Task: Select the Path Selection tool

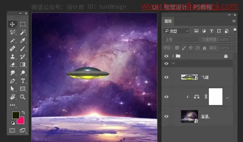Action: (12, 89)
